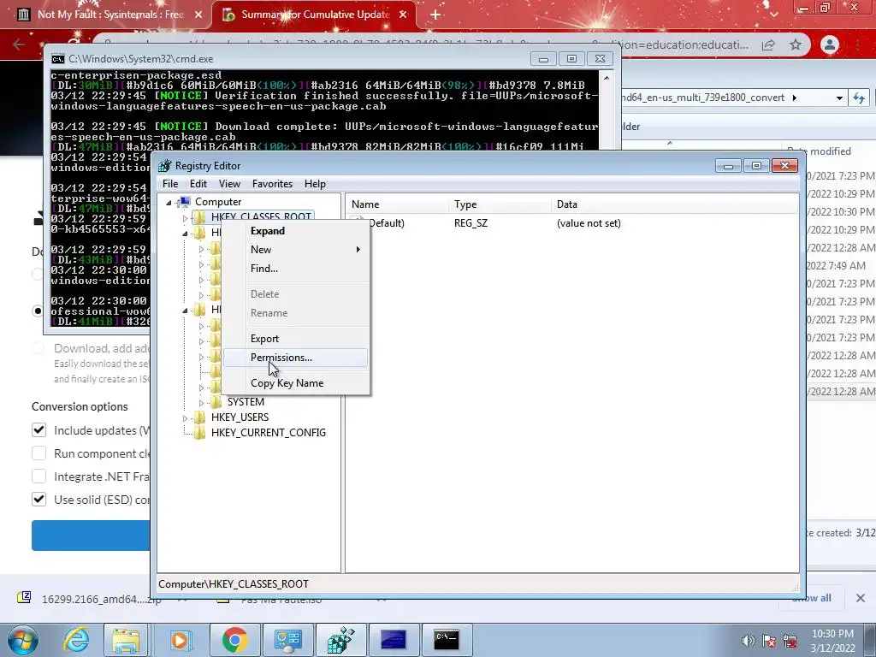Expand the HKEY_CLASSES_ROOT tree arrow
Image resolution: width=876 pixels, height=657 pixels.
click(185, 218)
